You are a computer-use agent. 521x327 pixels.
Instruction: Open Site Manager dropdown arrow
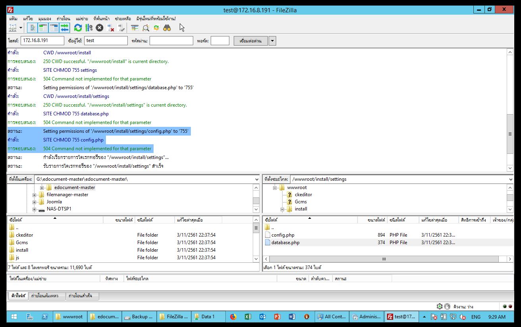click(x=21, y=28)
